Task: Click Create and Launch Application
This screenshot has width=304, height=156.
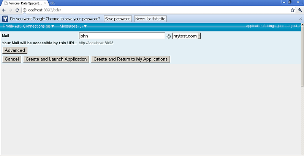Action: click(x=56, y=59)
